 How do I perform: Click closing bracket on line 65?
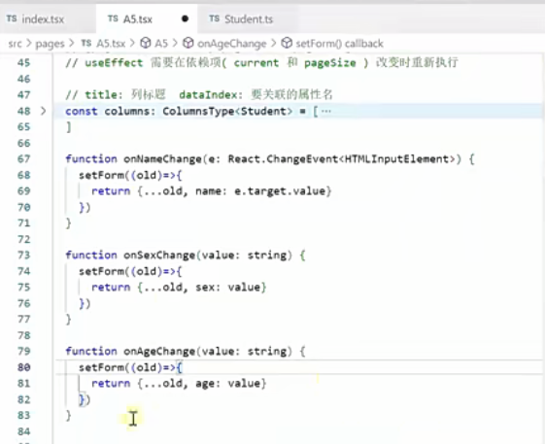click(x=68, y=127)
